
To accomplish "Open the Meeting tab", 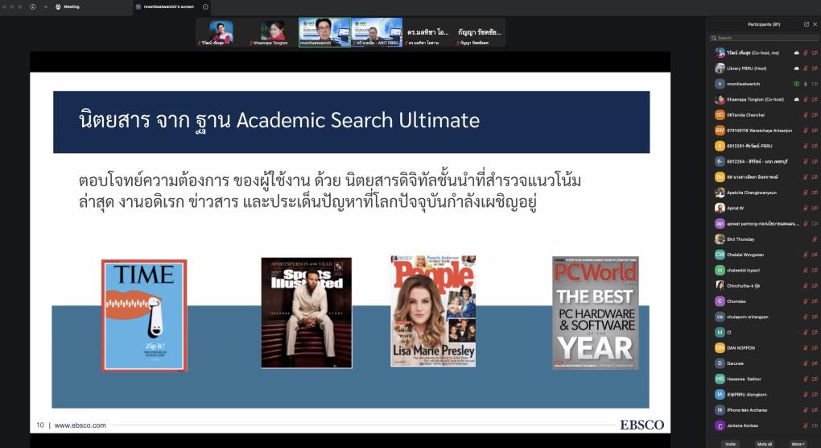I will [68, 6].
